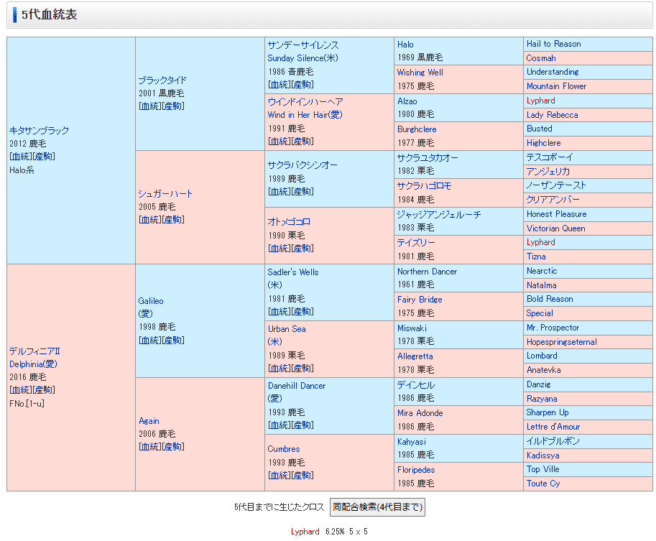Open サクラユタカオー link
The height and width of the screenshot is (541, 656).
[x=428, y=158]
